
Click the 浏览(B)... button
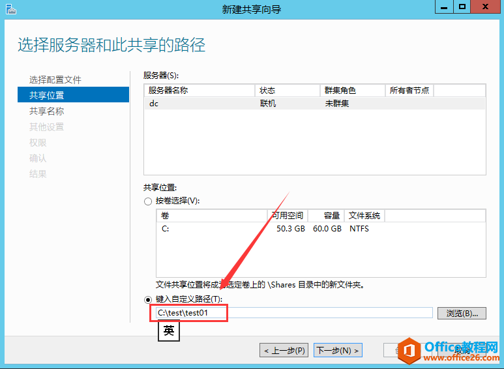[462, 313]
